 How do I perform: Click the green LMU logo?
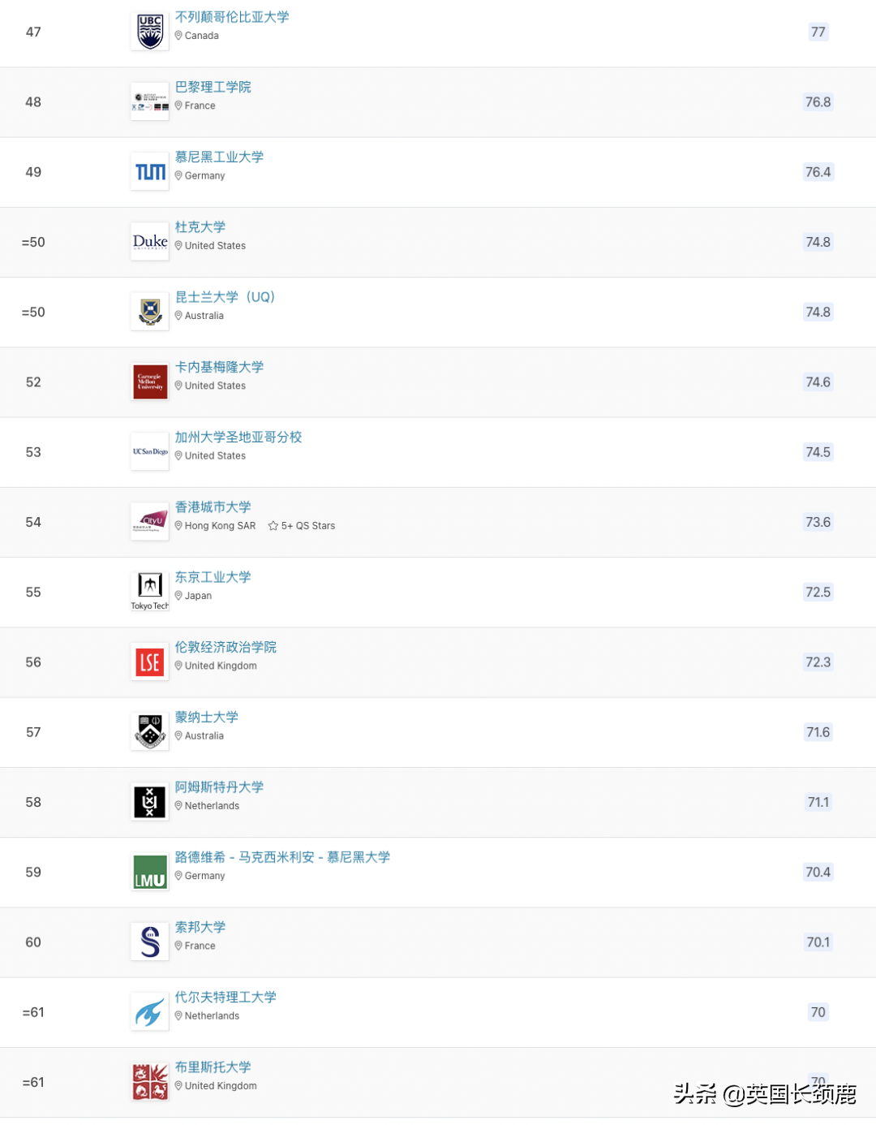coord(150,873)
